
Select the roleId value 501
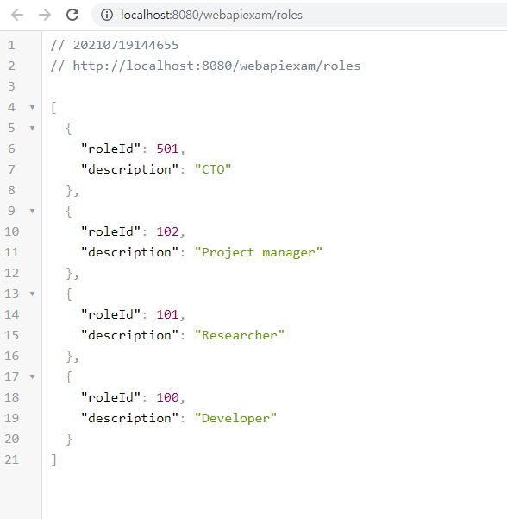[x=167, y=149]
